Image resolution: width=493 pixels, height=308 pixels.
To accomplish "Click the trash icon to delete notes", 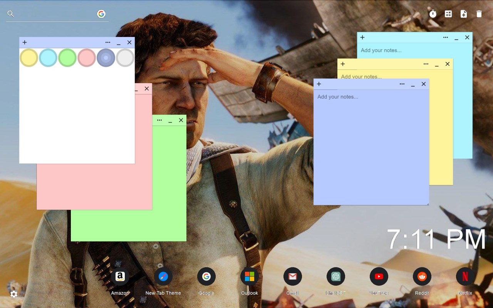I will click(x=479, y=14).
